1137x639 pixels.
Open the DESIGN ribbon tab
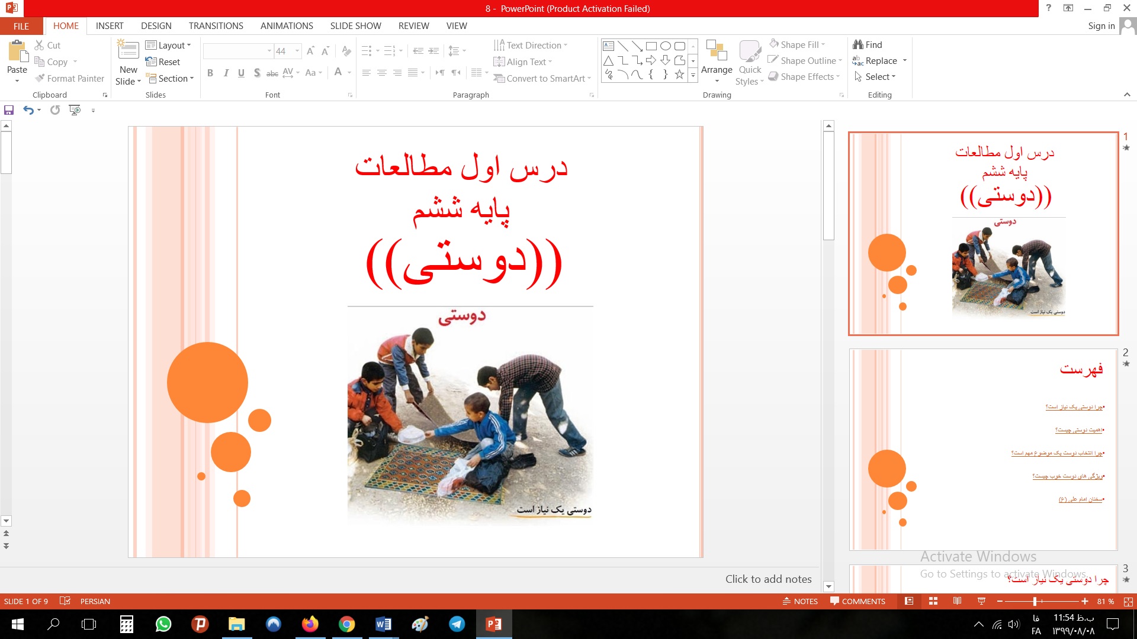156,26
